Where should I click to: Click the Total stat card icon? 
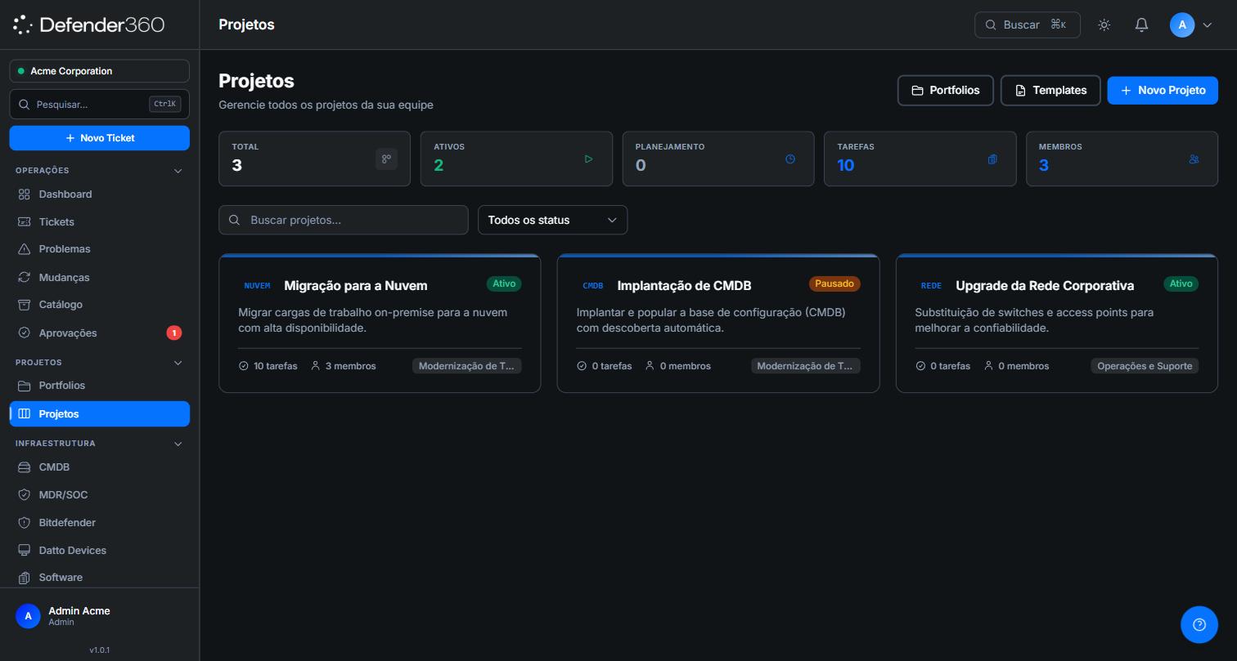[386, 159]
